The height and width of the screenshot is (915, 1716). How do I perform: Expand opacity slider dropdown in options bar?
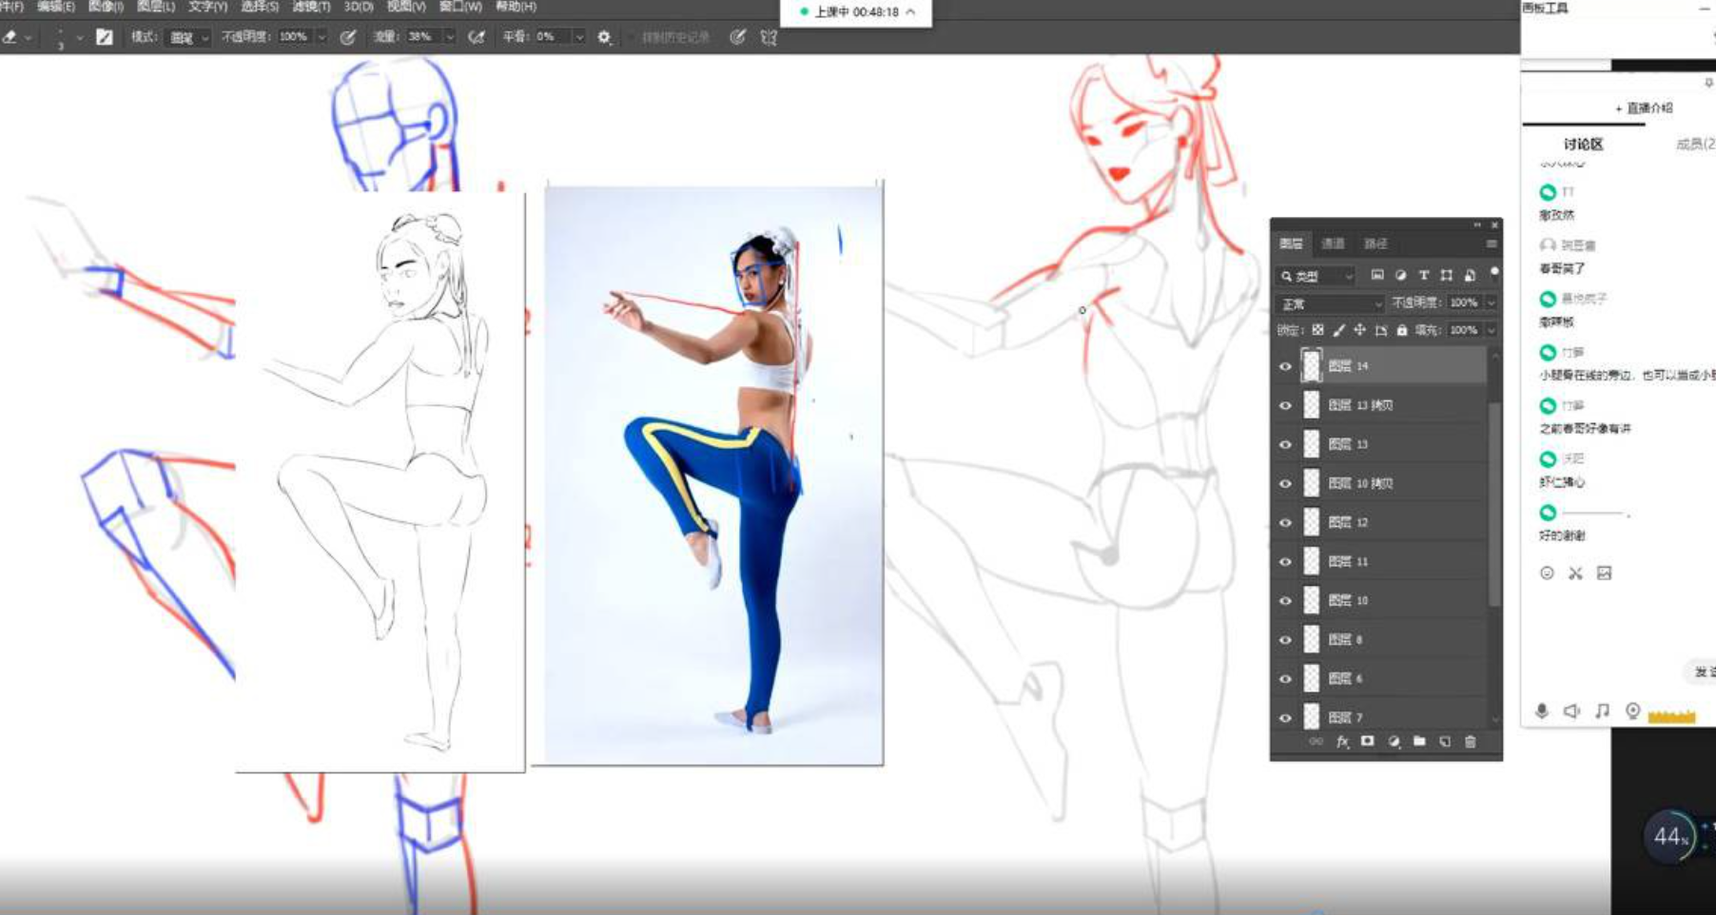[322, 37]
